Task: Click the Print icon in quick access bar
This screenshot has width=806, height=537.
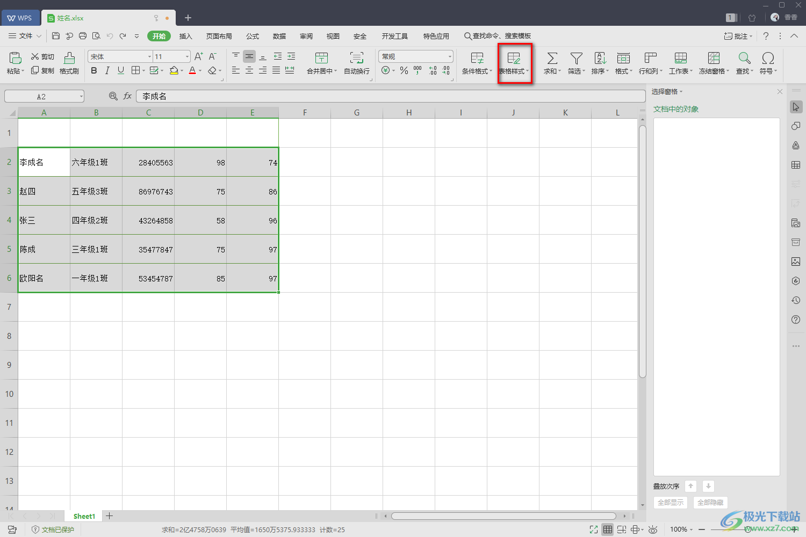Action: coord(83,36)
